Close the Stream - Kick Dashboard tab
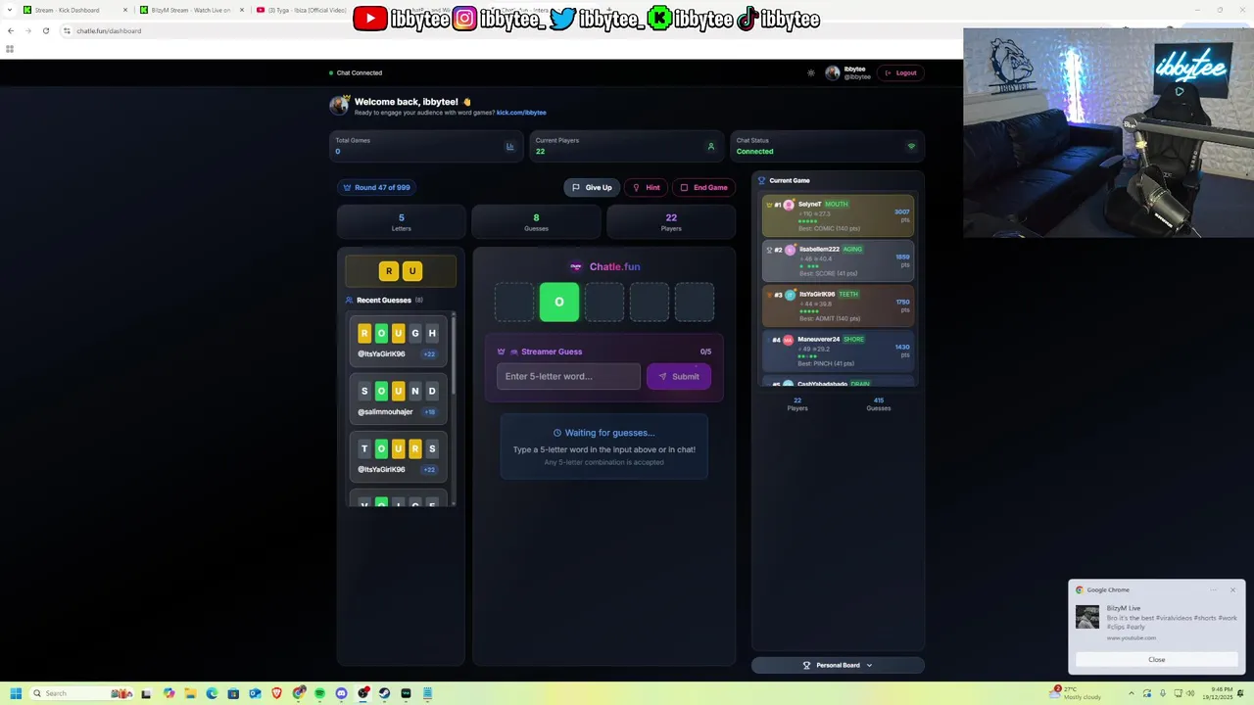This screenshot has height=705, width=1254. point(124,10)
